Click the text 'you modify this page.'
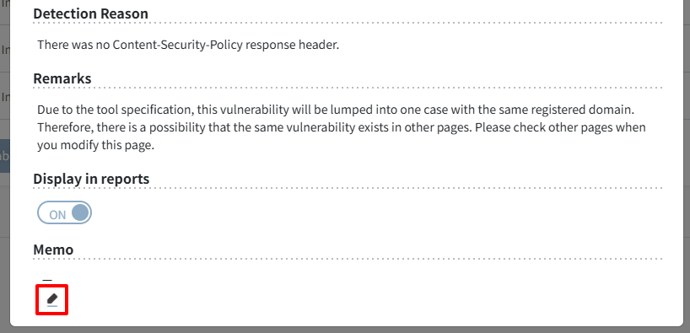The image size is (690, 333). tap(96, 146)
